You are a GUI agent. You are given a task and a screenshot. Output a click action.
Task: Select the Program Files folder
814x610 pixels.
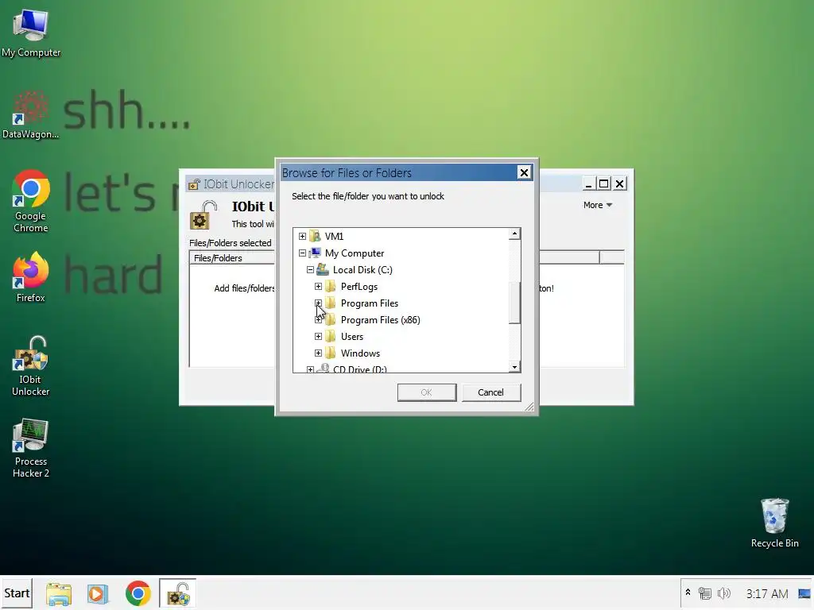pyautogui.click(x=369, y=303)
